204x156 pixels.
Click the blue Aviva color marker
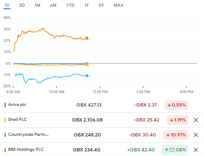[x=5, y=105]
